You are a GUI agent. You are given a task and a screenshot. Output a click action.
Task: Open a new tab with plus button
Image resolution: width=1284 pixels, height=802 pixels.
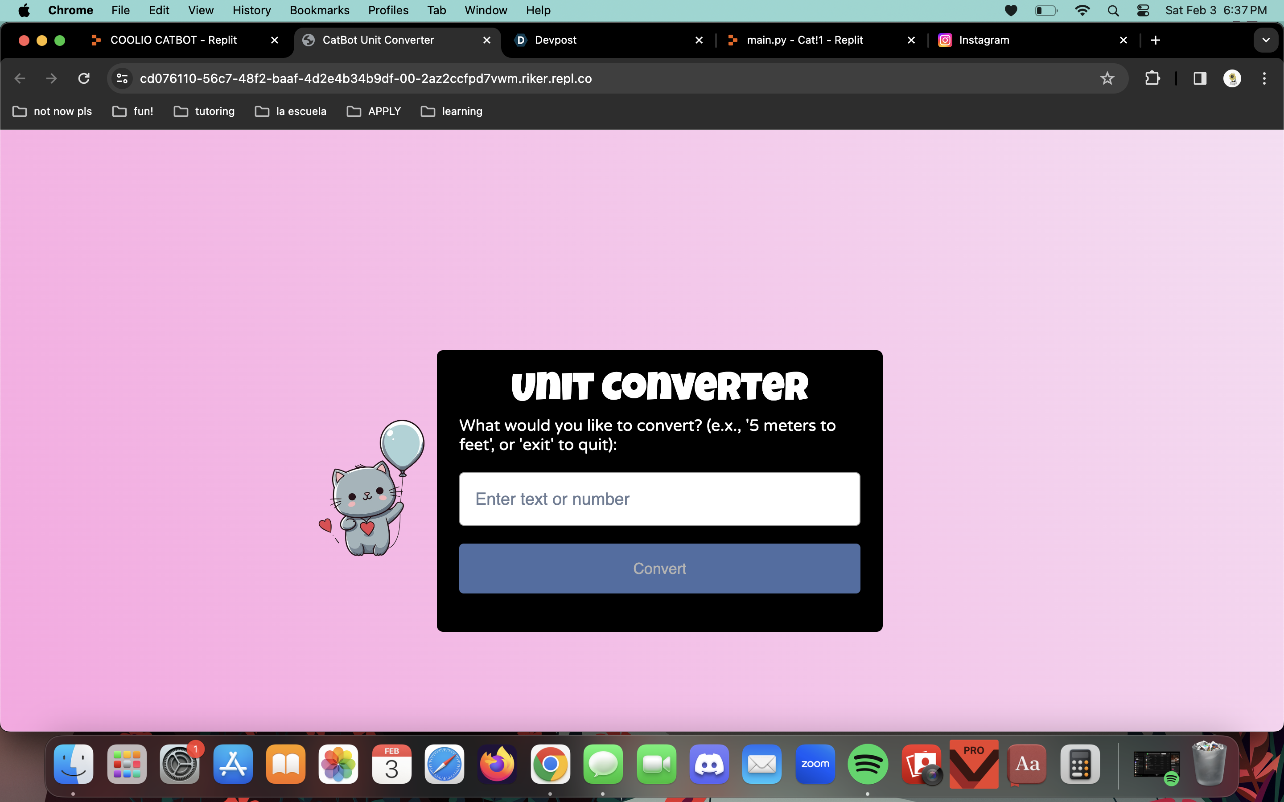(1156, 40)
